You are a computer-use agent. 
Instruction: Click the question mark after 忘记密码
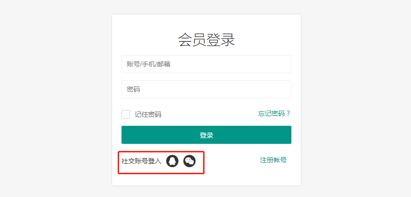(288, 113)
